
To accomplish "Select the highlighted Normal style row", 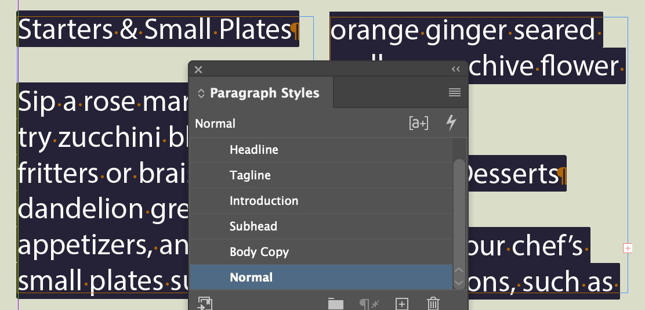I will (321, 277).
